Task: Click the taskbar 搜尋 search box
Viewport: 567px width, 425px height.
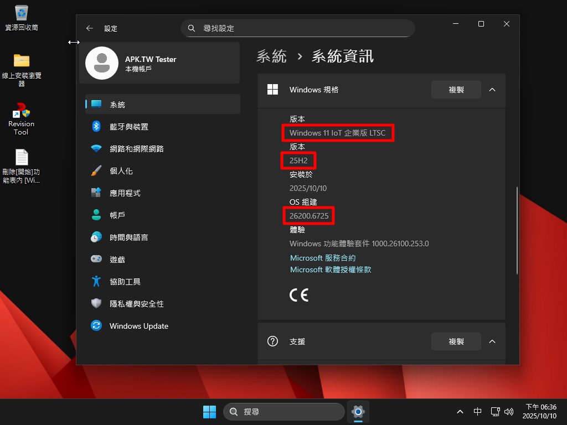Action: [x=284, y=412]
